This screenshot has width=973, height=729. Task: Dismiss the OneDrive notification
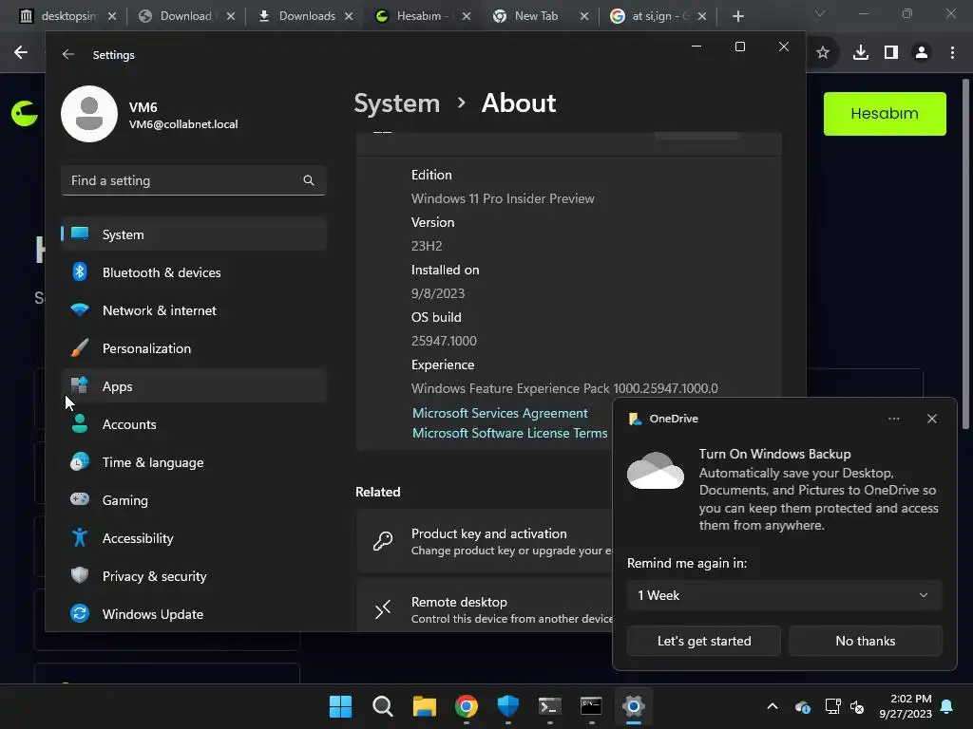pyautogui.click(x=931, y=419)
